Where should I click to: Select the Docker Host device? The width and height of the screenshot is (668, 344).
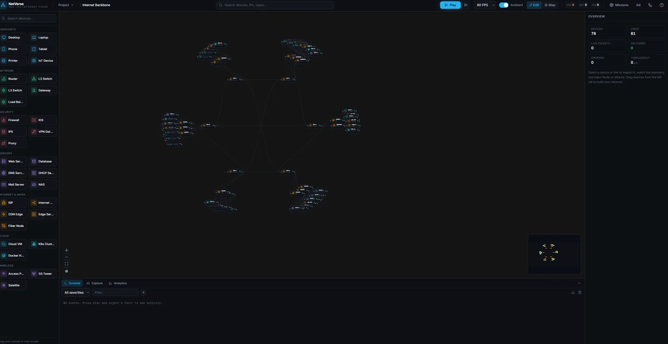(x=13, y=255)
